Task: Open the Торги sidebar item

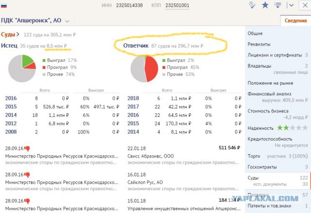Action: [254, 156]
